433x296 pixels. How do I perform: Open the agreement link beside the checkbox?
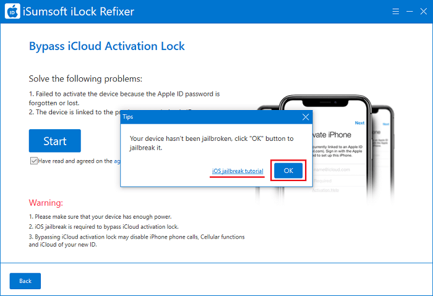coord(117,161)
